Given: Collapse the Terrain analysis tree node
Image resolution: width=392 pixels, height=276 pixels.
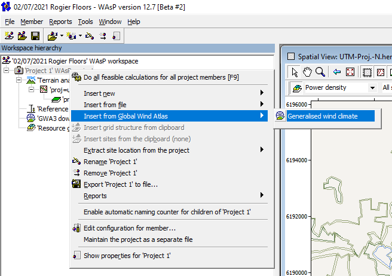Looking at the screenshot, I should pyautogui.click(x=19, y=80).
